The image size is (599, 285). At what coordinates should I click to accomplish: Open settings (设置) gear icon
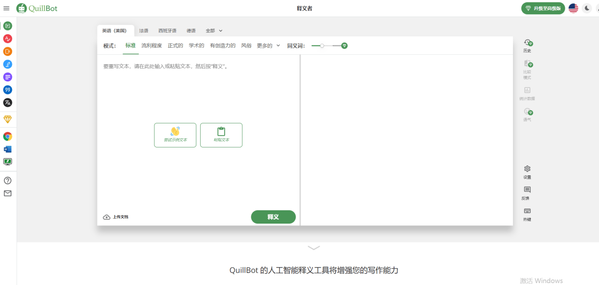tap(527, 172)
